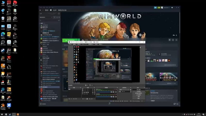
Task: Open the dropdown arrow beside play button
Action: (79, 40)
